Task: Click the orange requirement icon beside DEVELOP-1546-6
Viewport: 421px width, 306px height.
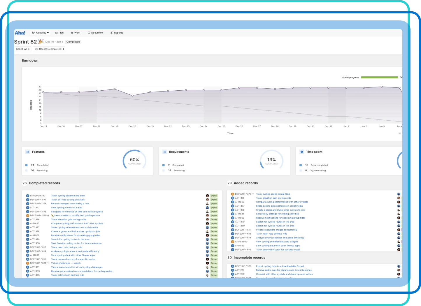Action: point(28,216)
